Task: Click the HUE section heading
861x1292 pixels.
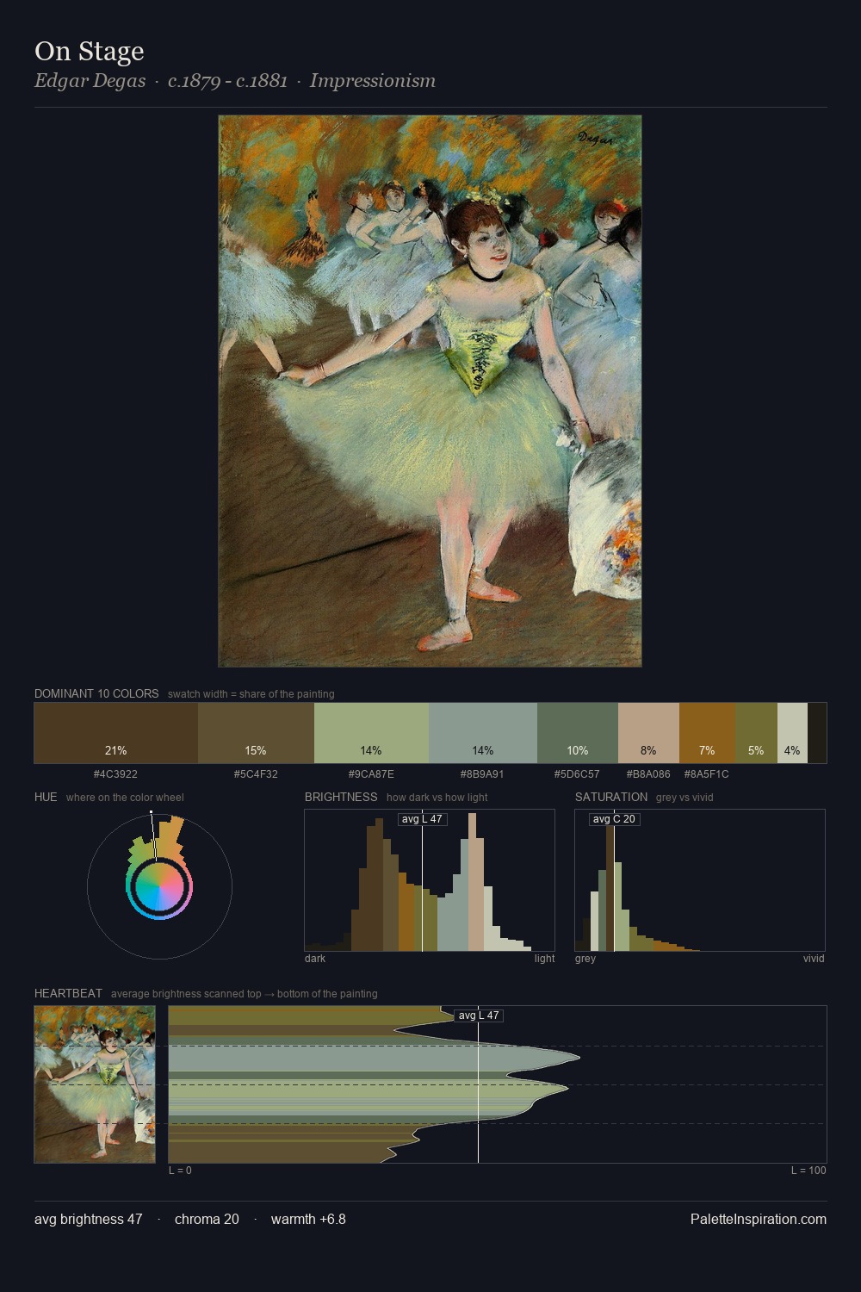Action: click(46, 797)
